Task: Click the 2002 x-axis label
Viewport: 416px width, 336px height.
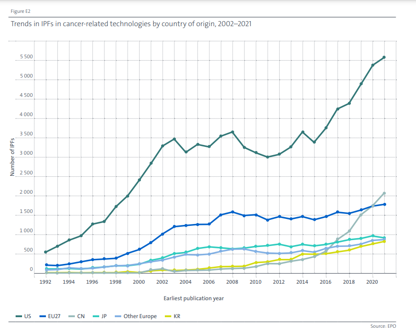Action: 162,282
